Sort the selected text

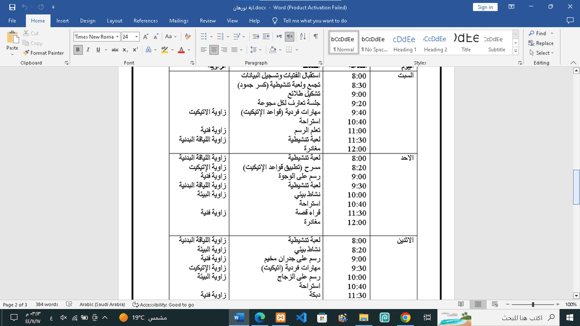pos(302,36)
